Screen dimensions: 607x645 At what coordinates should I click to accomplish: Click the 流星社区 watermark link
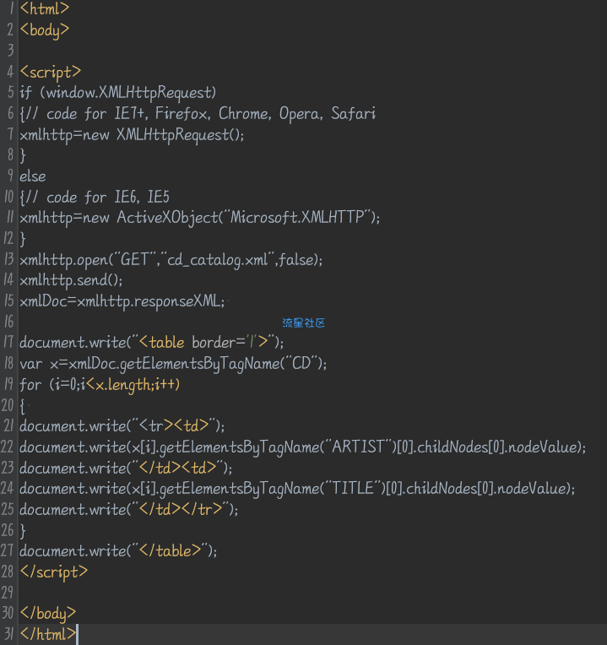coord(303,322)
